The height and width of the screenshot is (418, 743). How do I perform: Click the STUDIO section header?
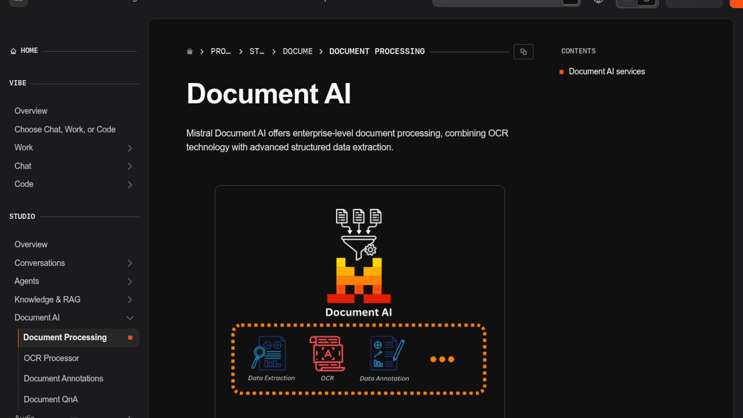click(x=22, y=217)
